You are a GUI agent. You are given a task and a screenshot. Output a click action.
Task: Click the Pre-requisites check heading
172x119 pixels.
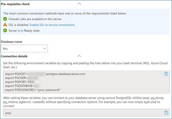15,4
